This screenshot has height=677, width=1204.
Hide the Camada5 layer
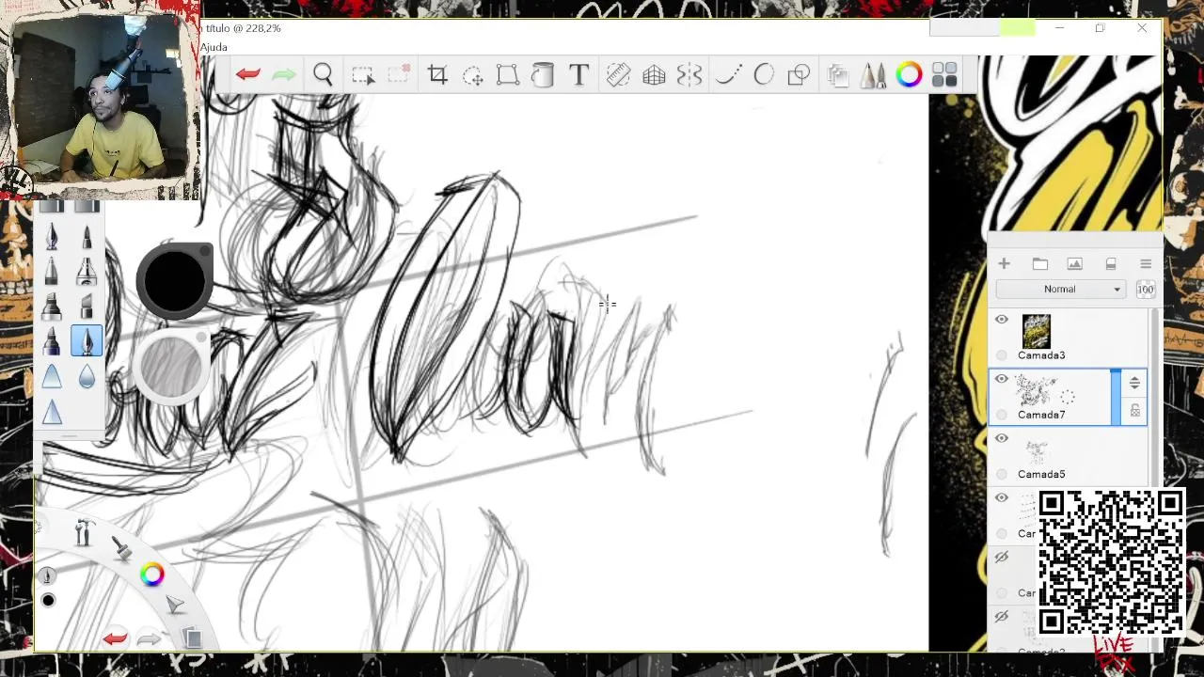pos(1002,438)
